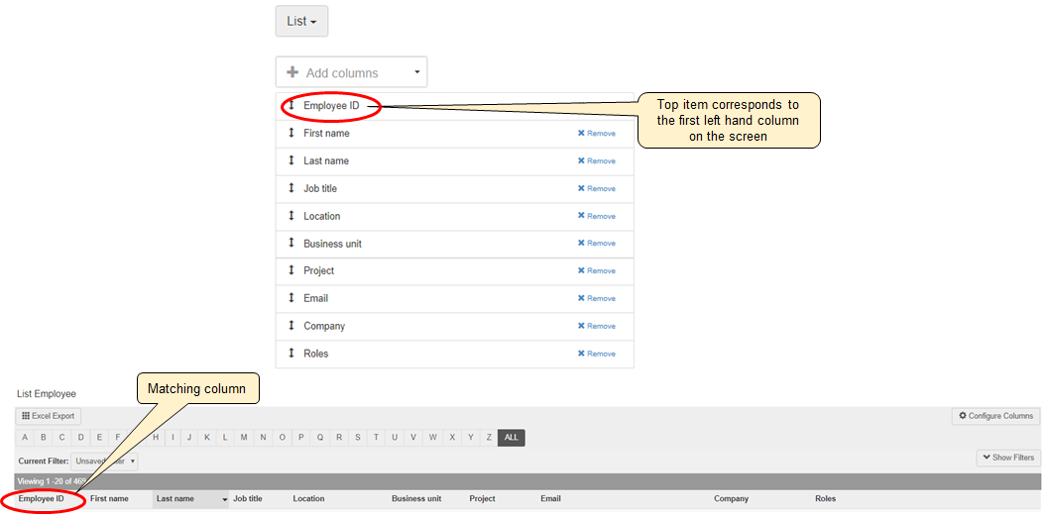Remove the Location column

click(596, 216)
